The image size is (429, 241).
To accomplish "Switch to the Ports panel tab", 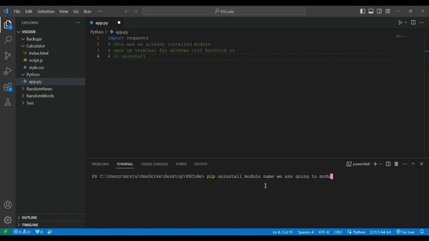I will click(181, 164).
